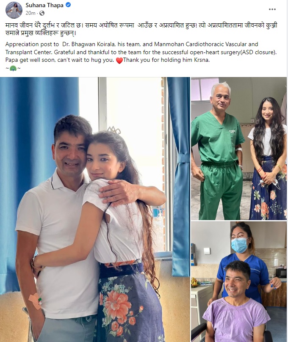Screen dimensions: 288x342
Task: Click the red heart emoji in the post
Action: point(119,61)
